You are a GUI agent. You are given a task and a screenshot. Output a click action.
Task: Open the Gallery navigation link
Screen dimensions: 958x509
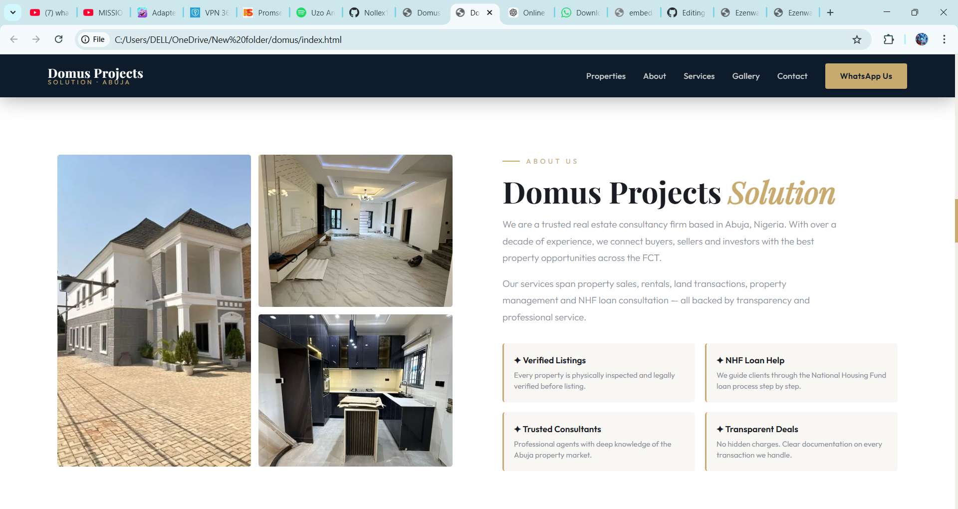click(x=745, y=76)
